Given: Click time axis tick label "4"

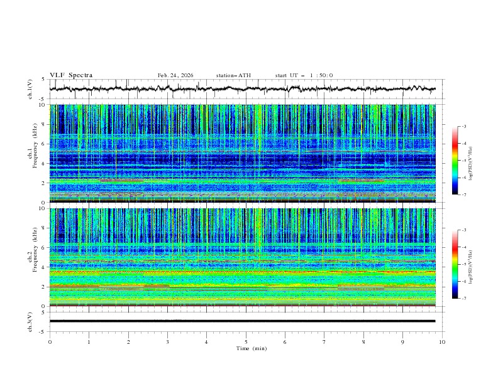Looking at the screenshot, I should click(207, 342).
